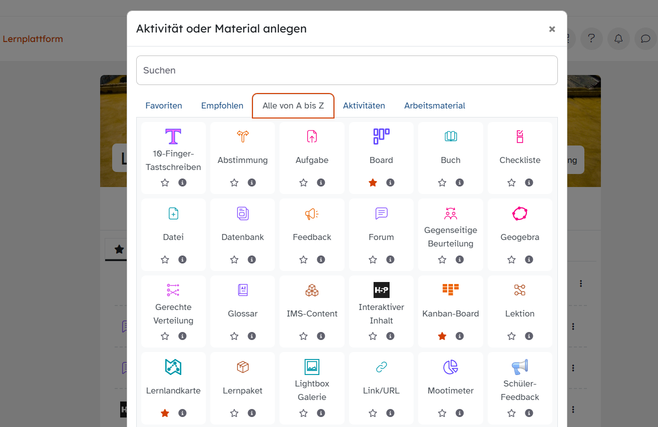Click the Suchen search field
Image resolution: width=658 pixels, height=427 pixels.
(x=347, y=70)
